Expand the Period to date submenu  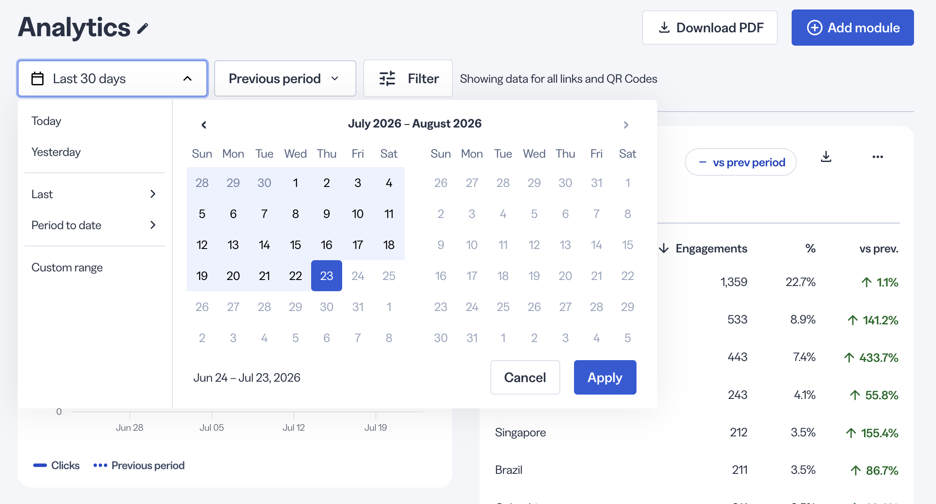(94, 225)
